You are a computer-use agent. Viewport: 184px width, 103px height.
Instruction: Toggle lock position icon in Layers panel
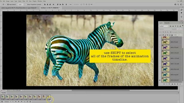coord(168,35)
